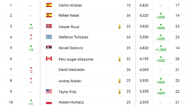187x106 pixels.
Task: Click the gold badge next to Casper Ruud
Action: point(120,27)
